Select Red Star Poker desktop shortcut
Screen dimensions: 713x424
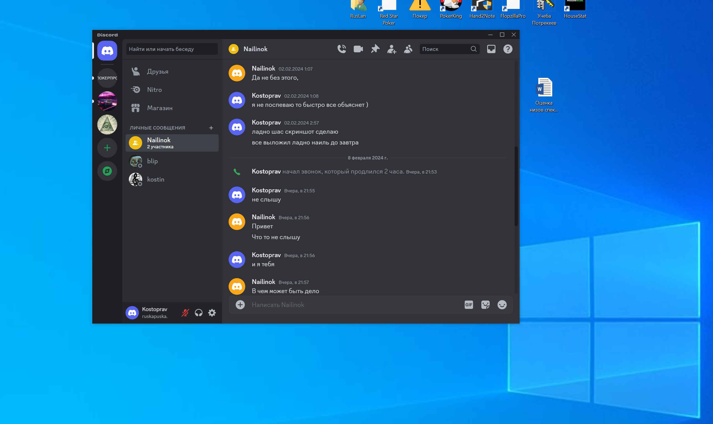coord(389,13)
